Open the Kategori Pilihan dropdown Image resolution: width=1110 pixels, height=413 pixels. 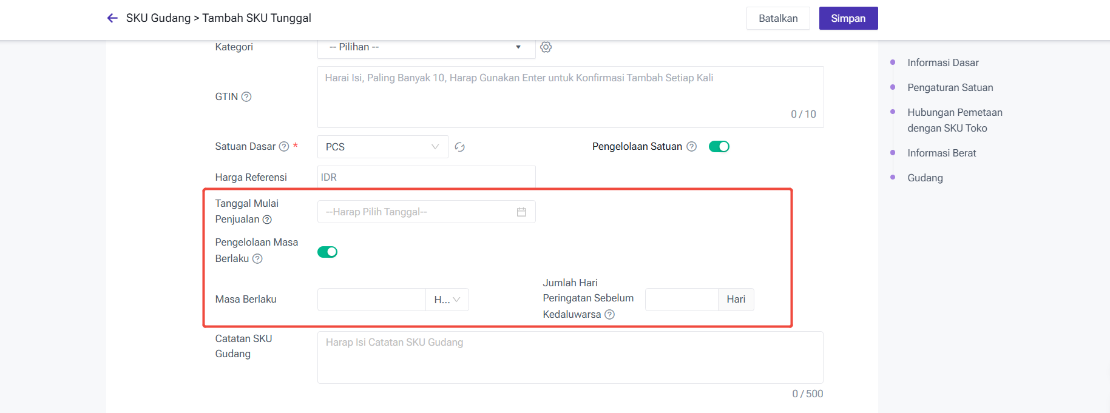[426, 47]
